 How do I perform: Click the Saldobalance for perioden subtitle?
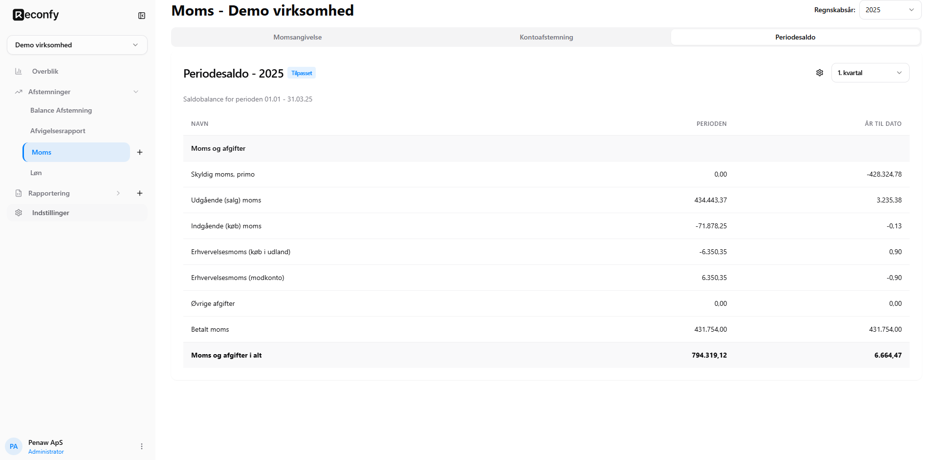[248, 99]
